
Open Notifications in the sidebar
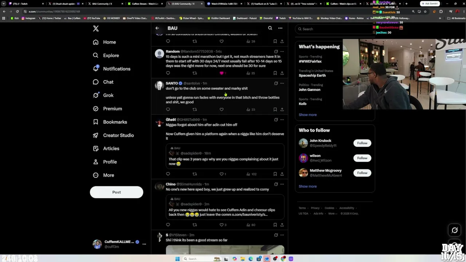(111, 69)
